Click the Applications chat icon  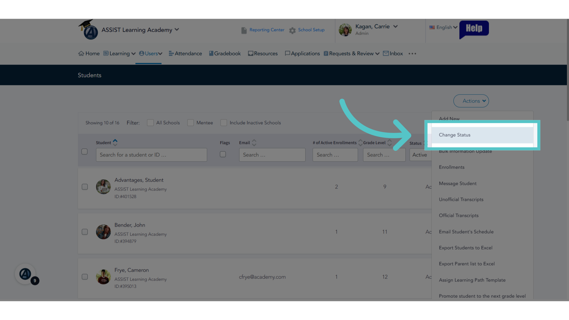[x=287, y=53]
